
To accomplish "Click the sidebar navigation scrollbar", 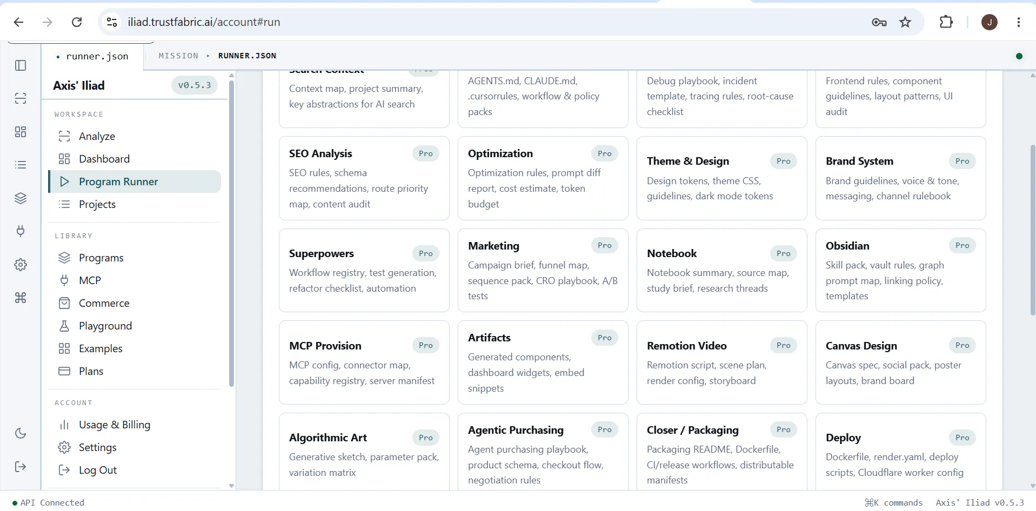I will [x=231, y=233].
